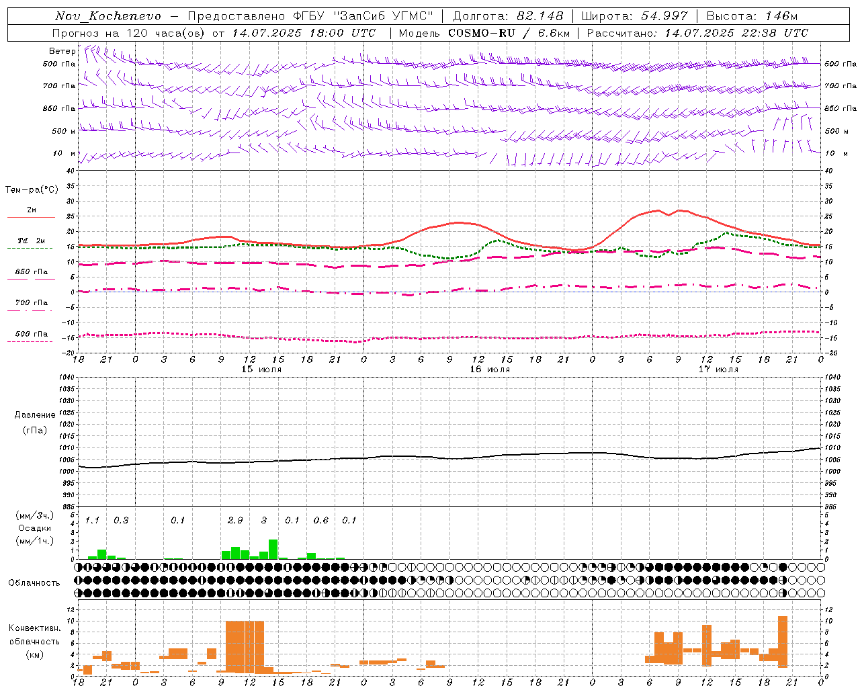Click the Конвективн. convective label
This screenshot has width=860, height=688.
pos(35,628)
